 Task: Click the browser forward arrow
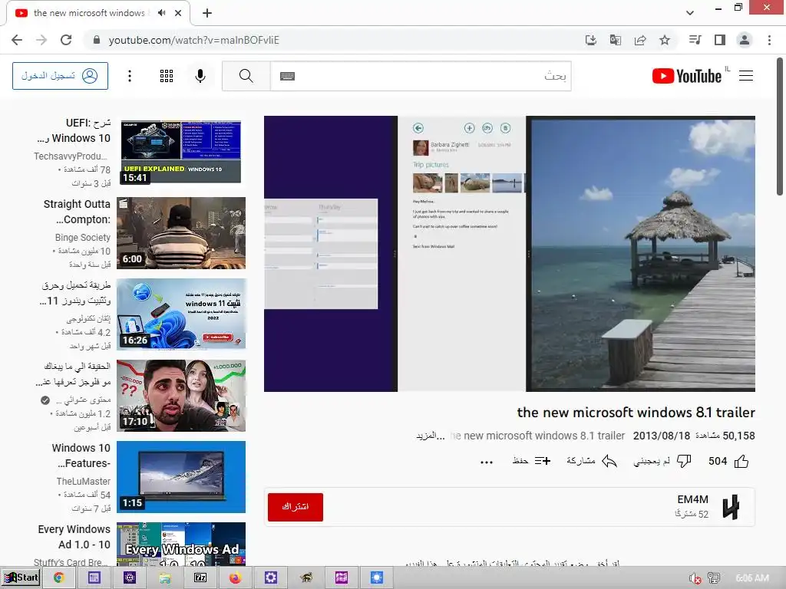(x=41, y=40)
